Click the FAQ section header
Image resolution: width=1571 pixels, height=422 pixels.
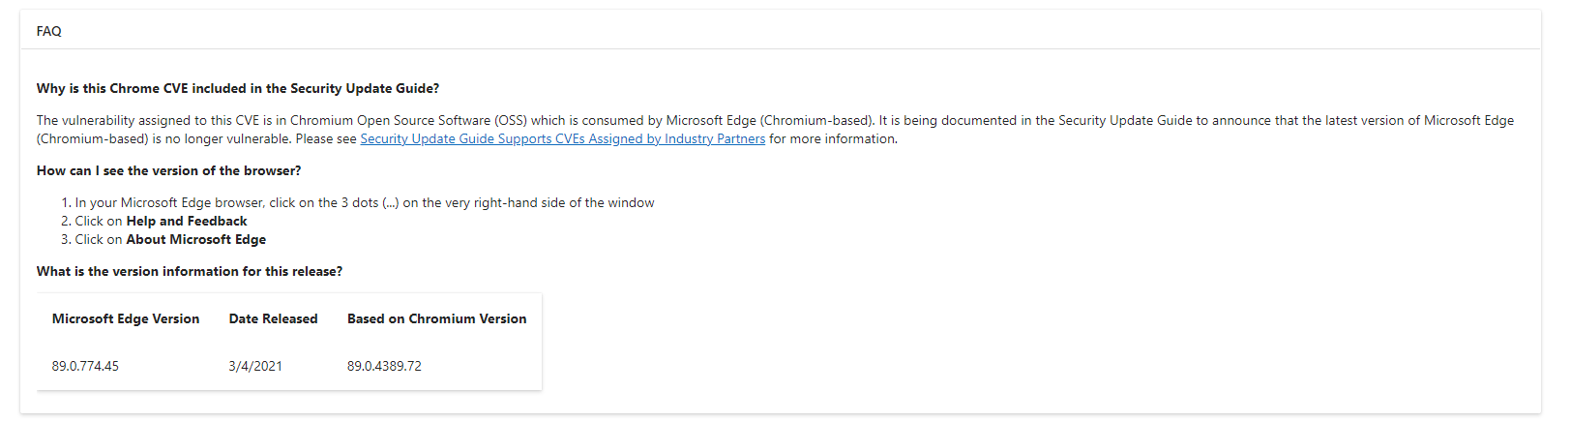[49, 31]
